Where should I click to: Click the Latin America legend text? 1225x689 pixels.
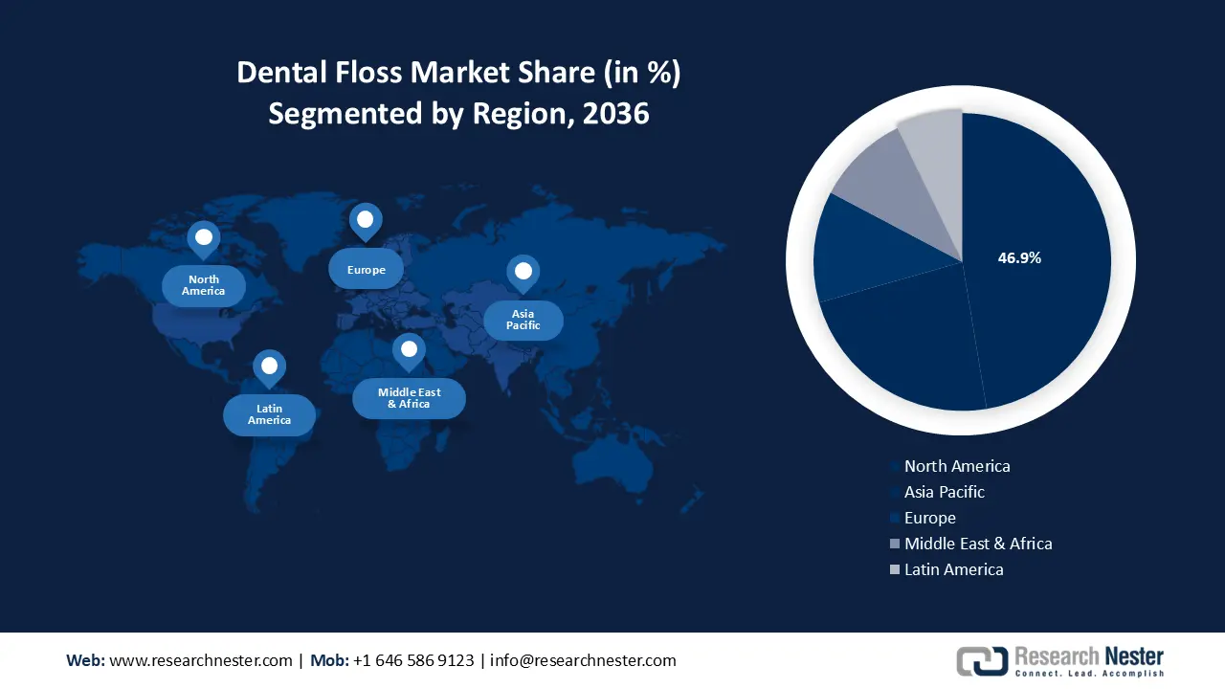(x=954, y=569)
